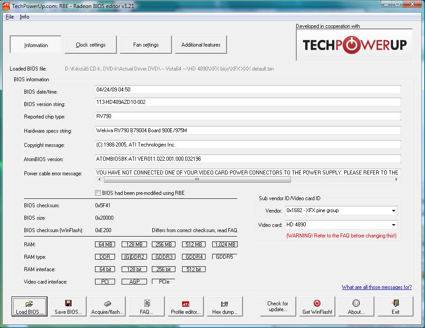Click the Copyright message field
Screen dimensions: 425x328
[x=248, y=145]
